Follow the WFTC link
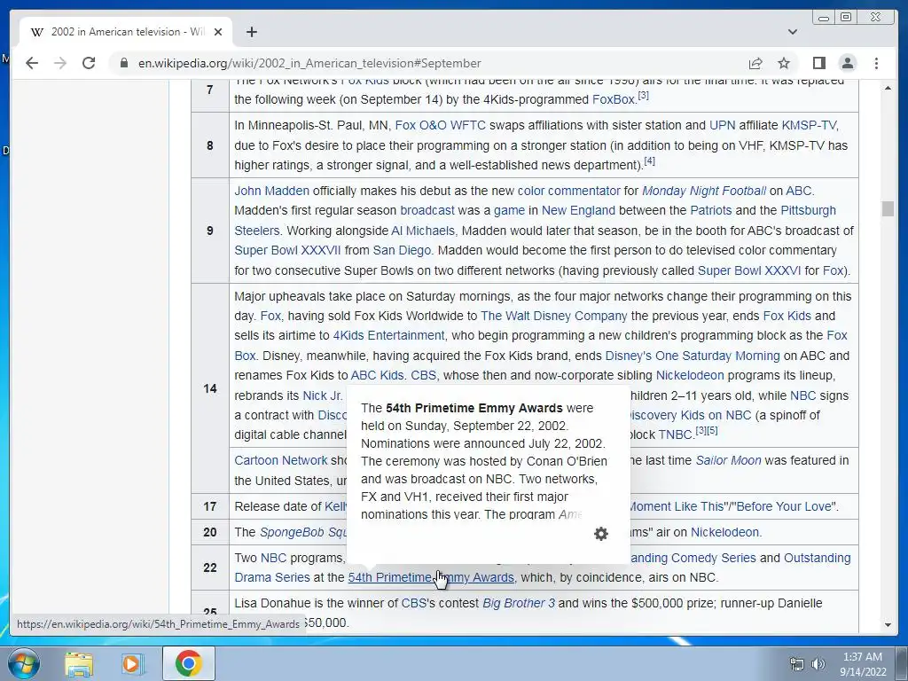 pyautogui.click(x=468, y=125)
